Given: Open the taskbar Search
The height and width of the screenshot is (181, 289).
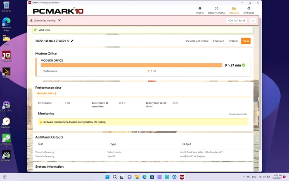Looking at the screenshot, I should 115,177.
